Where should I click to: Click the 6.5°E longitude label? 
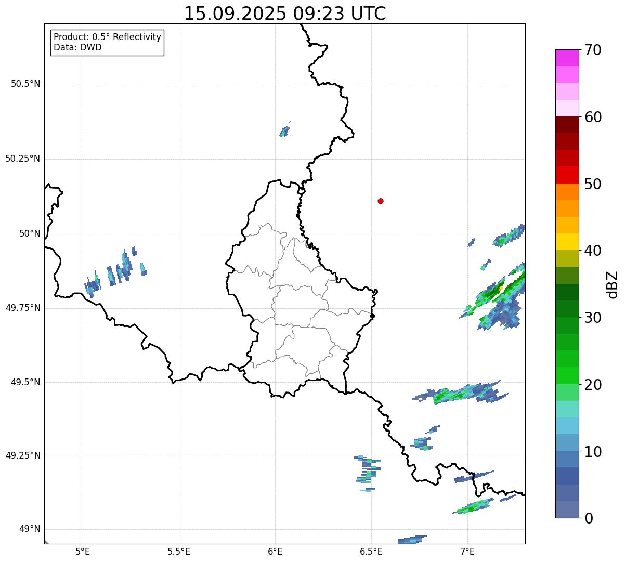pos(371,551)
